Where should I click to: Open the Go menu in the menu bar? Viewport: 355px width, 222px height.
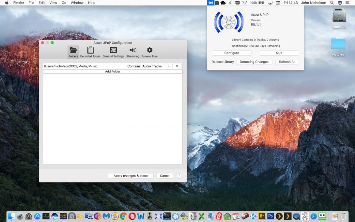tap(64, 3)
